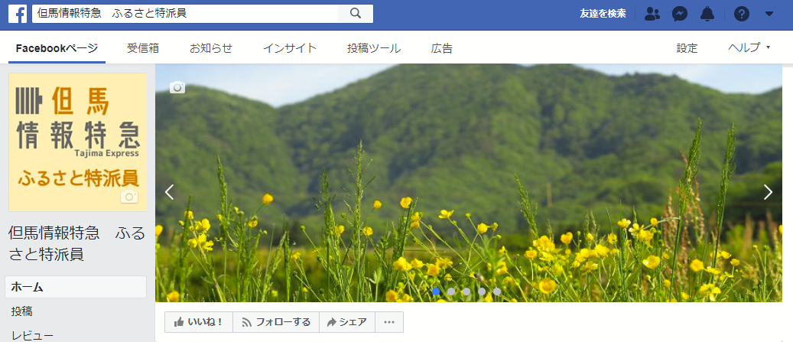Click the search magnifier button

click(x=356, y=14)
